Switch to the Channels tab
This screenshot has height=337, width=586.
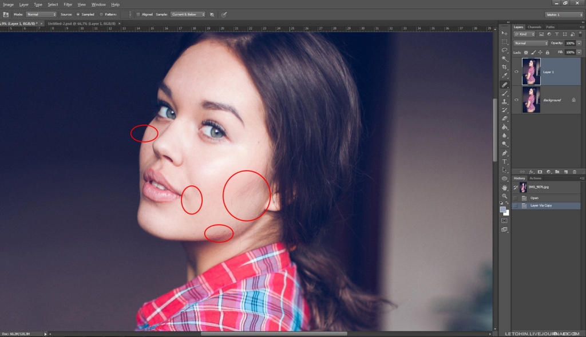click(x=534, y=27)
